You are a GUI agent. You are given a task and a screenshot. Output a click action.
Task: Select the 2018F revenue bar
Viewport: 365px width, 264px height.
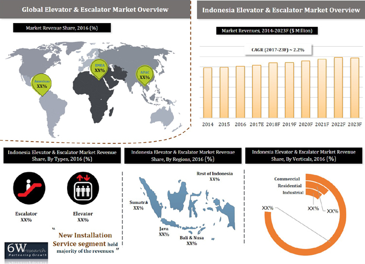click(273, 90)
